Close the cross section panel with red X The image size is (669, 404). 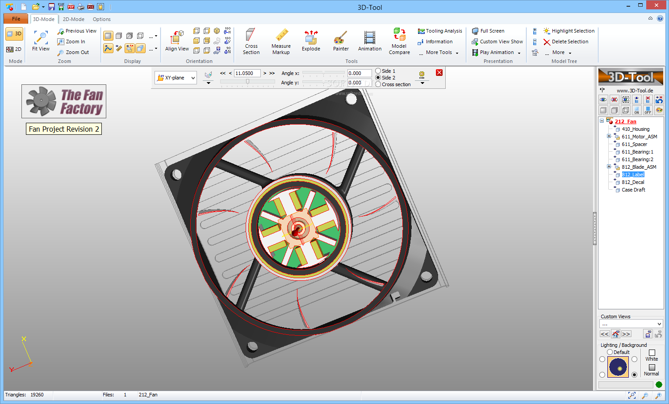coord(439,73)
